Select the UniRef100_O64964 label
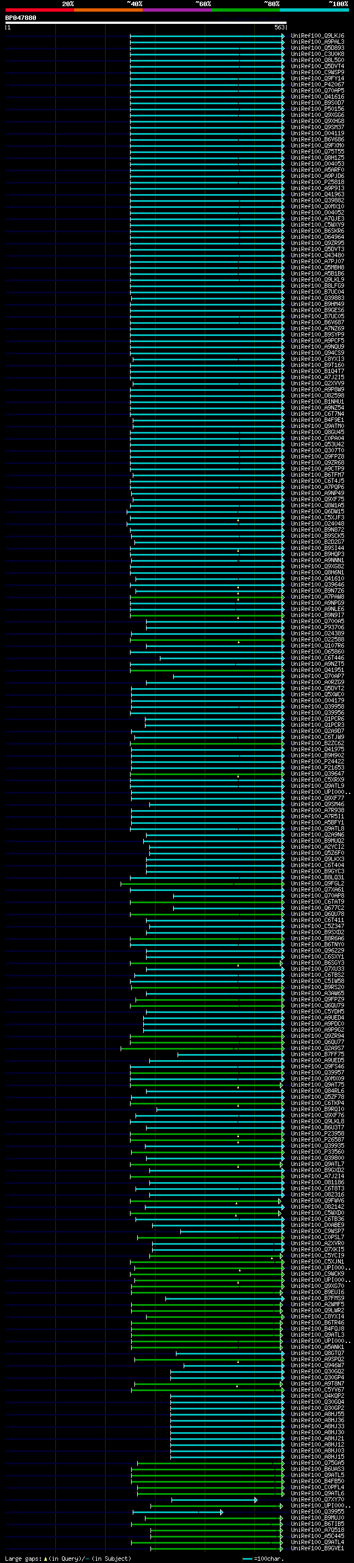Image resolution: width=354 pixels, height=1563 pixels. point(317,237)
